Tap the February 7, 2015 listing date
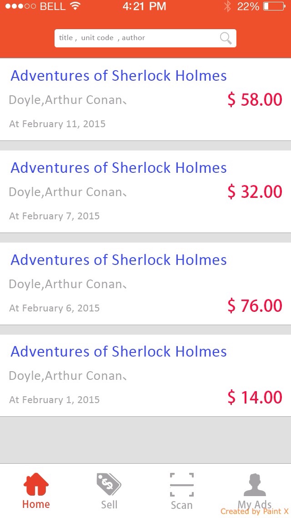The image size is (291, 518). tap(55, 216)
